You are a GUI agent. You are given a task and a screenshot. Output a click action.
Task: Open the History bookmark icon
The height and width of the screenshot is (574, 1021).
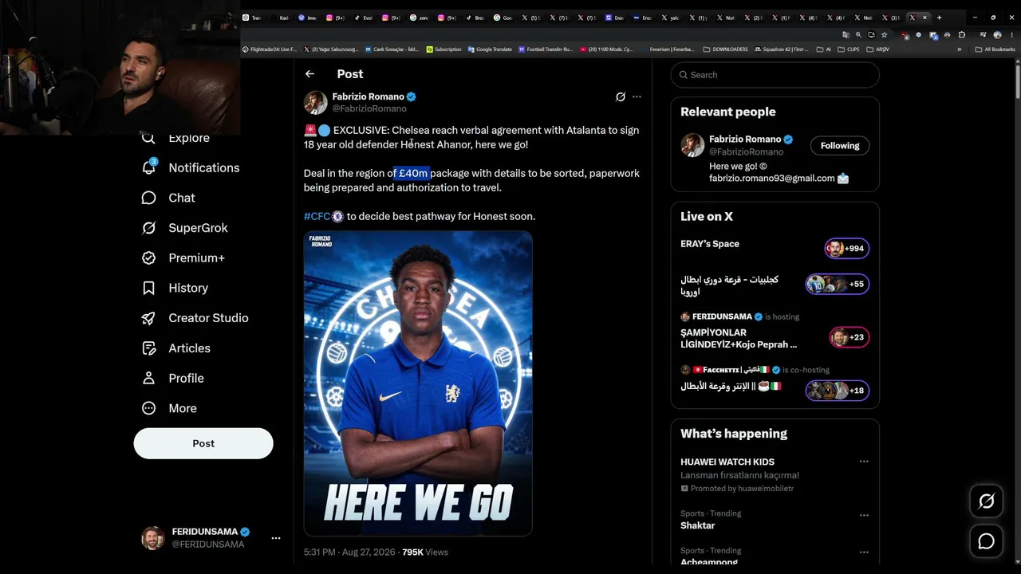pos(148,288)
